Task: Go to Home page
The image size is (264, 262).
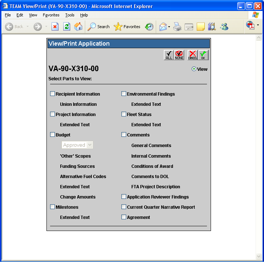Action: point(78,27)
